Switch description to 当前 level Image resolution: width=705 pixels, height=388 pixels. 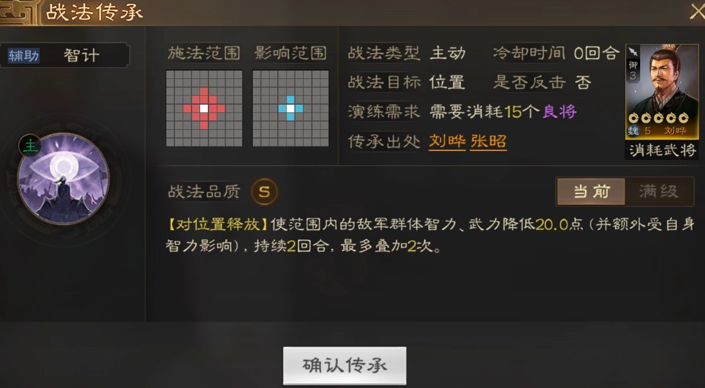click(x=591, y=192)
